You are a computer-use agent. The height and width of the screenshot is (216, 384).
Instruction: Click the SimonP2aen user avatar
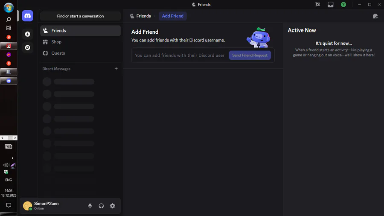[27, 206]
